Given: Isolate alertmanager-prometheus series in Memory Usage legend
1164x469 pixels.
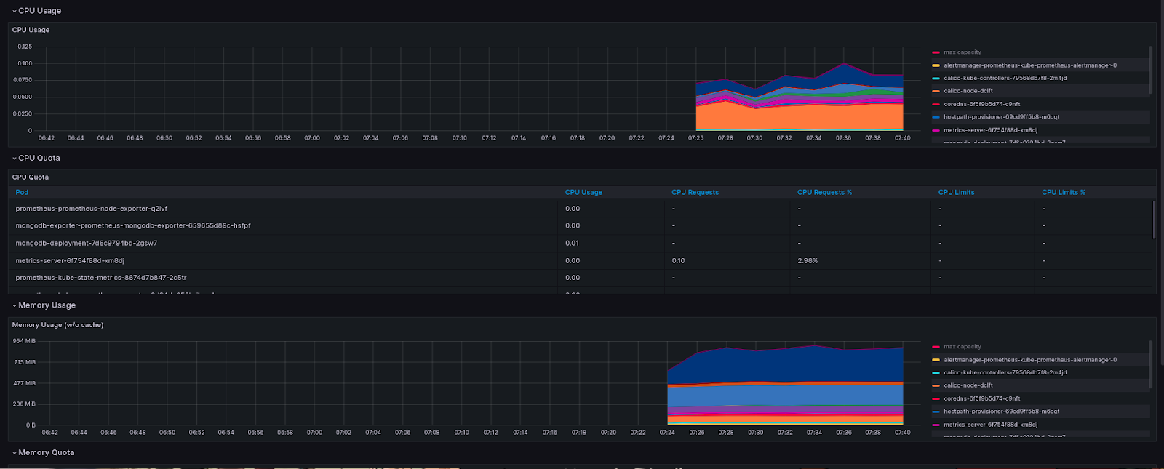Looking at the screenshot, I should tap(1030, 360).
